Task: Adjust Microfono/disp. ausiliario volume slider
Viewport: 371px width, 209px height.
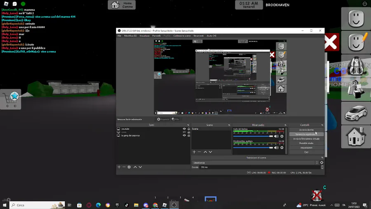Action: pyautogui.click(x=253, y=147)
